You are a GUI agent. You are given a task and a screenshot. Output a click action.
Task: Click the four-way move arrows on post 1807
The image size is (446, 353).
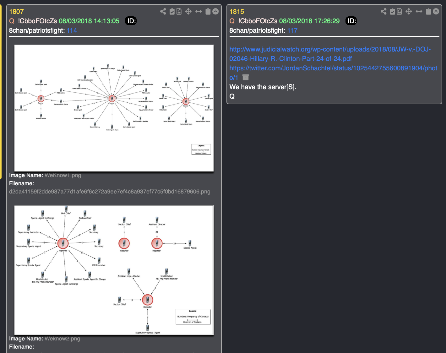coord(188,12)
